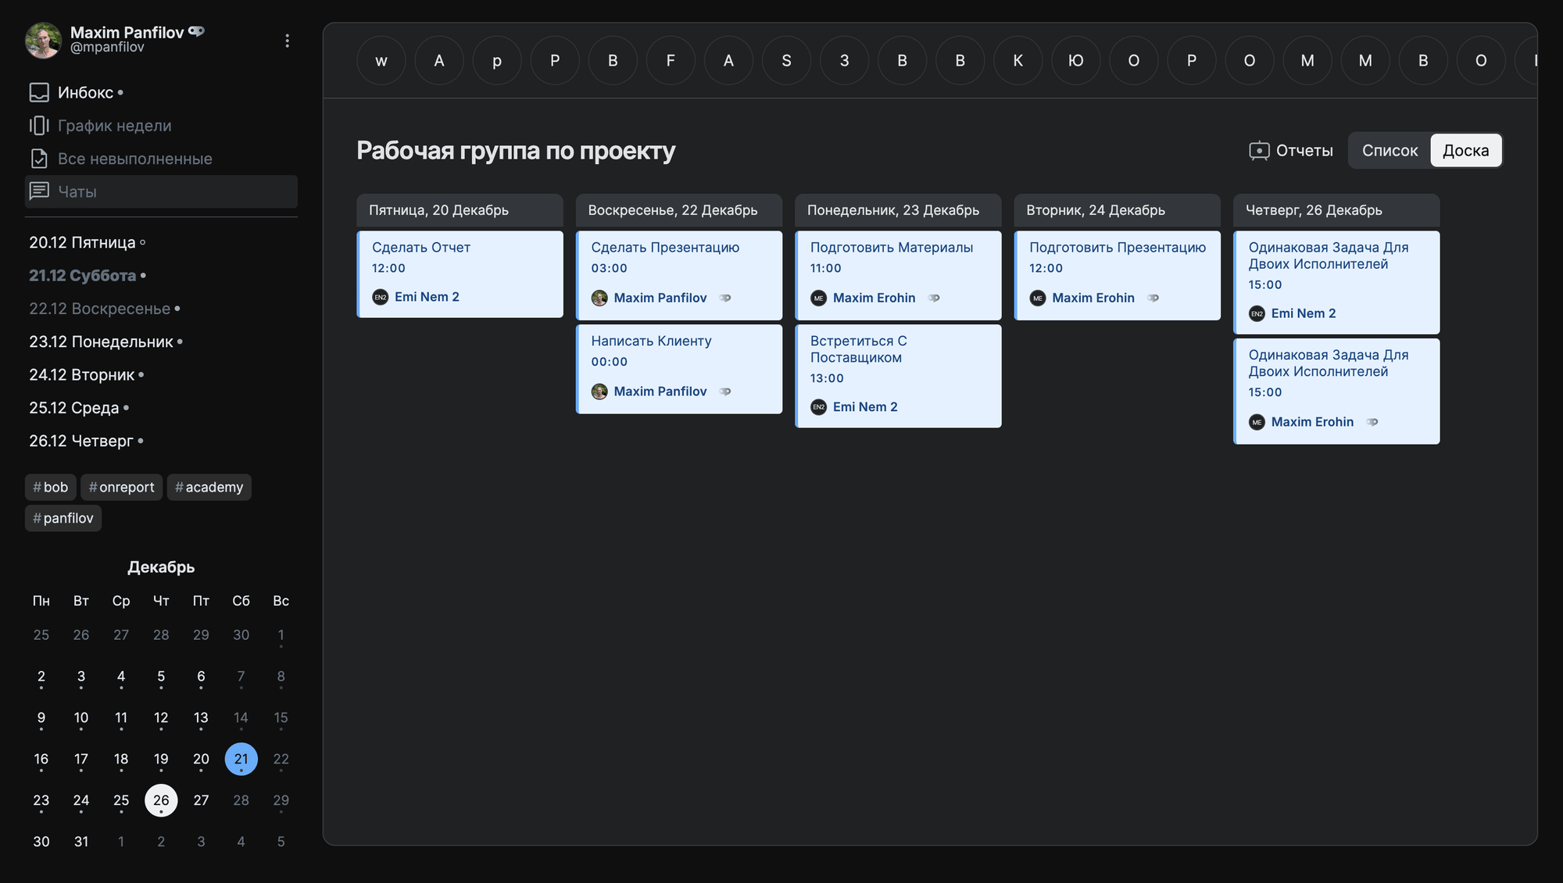
Task: Click the Отчеты reports icon
Action: click(x=1258, y=151)
